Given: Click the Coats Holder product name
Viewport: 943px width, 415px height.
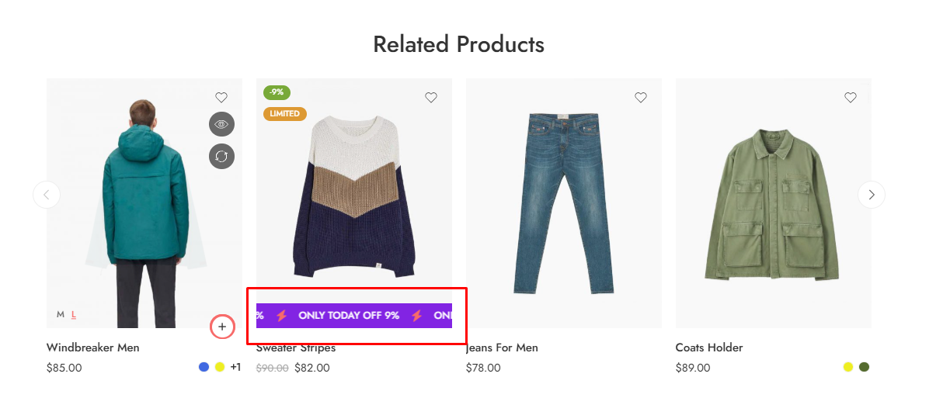Looking at the screenshot, I should tap(709, 348).
